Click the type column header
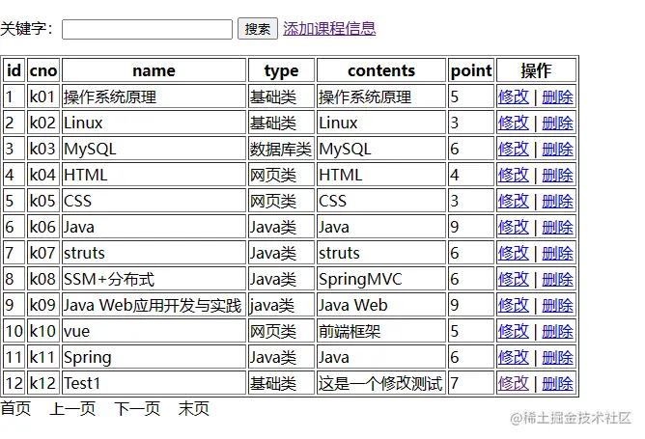This screenshot has width=645, height=439. click(281, 70)
